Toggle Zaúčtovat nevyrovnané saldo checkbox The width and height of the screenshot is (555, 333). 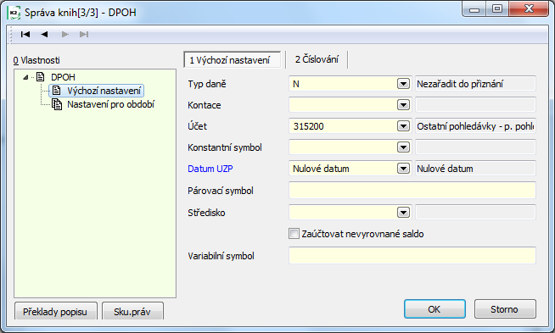tap(294, 234)
